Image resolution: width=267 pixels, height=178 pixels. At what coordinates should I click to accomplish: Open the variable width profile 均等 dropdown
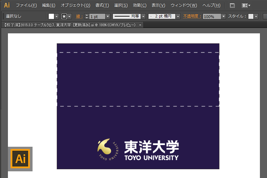pos(144,16)
